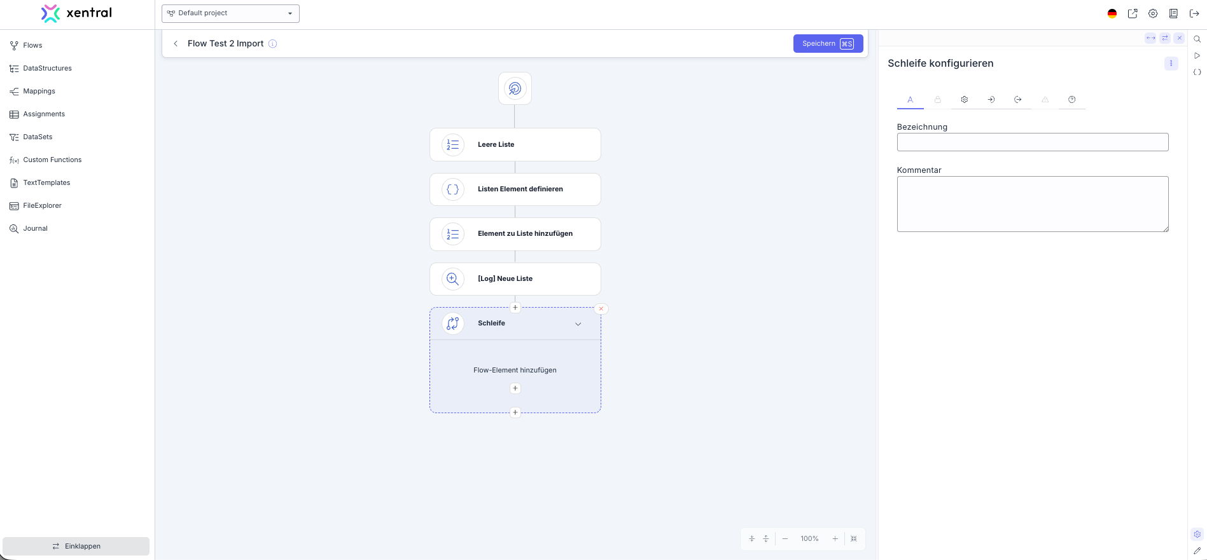Open DataStructures in the sidebar
This screenshot has height=560, width=1207.
[x=47, y=68]
